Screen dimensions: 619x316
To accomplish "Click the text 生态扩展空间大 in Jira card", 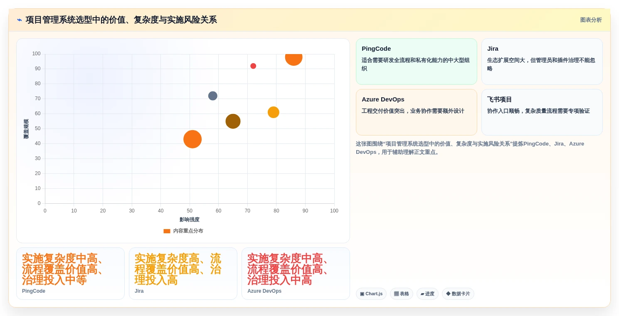I will coord(506,60).
